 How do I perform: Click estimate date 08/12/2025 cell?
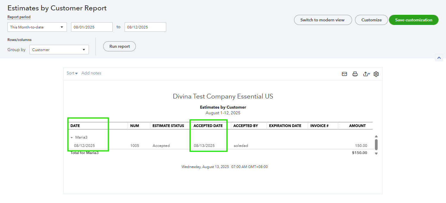pyautogui.click(x=84, y=146)
